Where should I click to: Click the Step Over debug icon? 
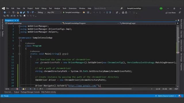110,13
